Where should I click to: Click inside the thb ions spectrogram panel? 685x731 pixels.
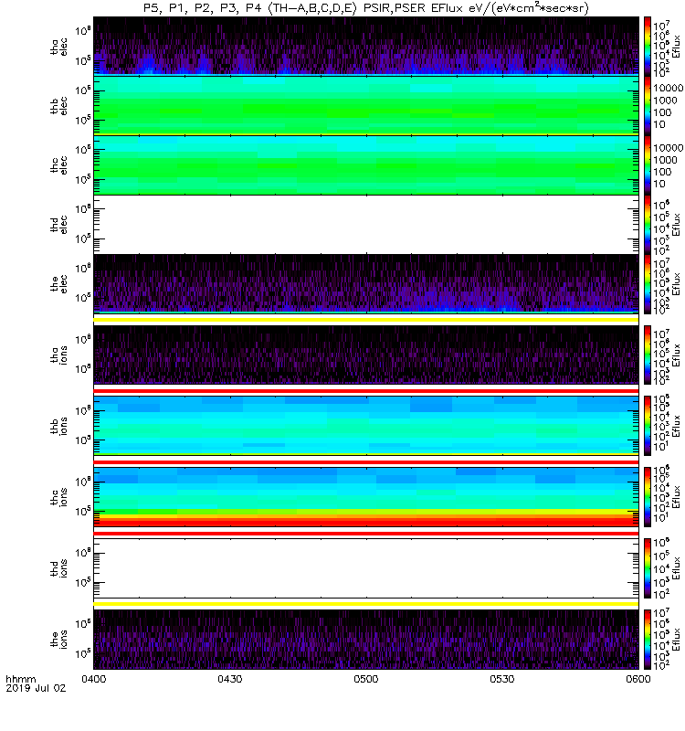[x=366, y=426]
